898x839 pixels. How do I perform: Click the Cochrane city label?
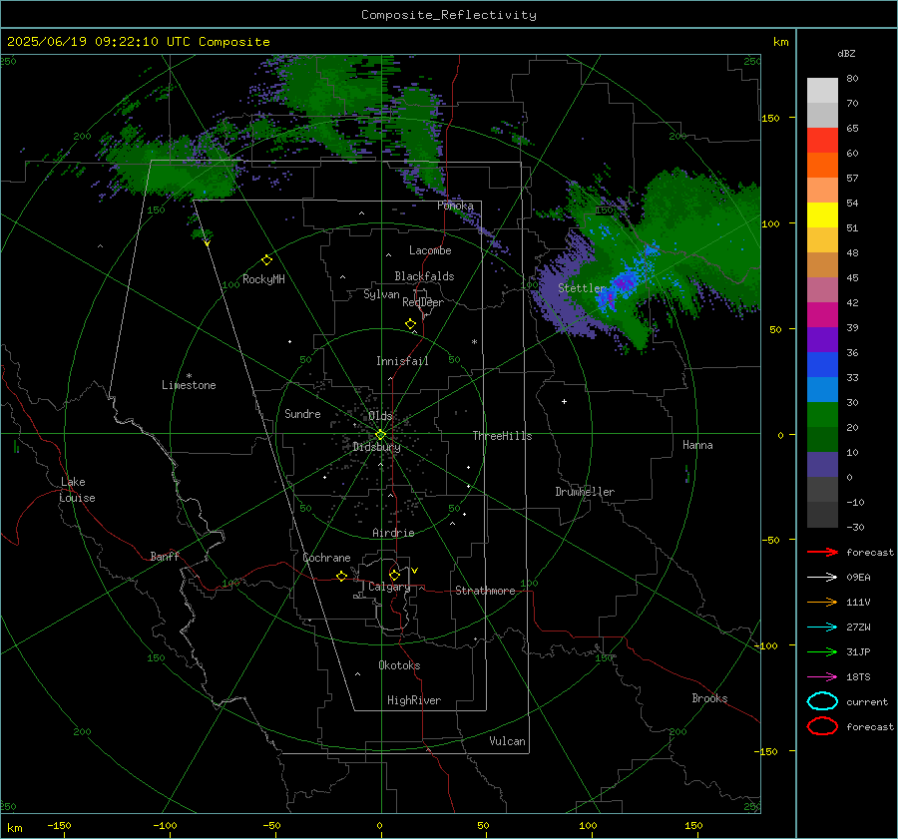click(x=326, y=558)
